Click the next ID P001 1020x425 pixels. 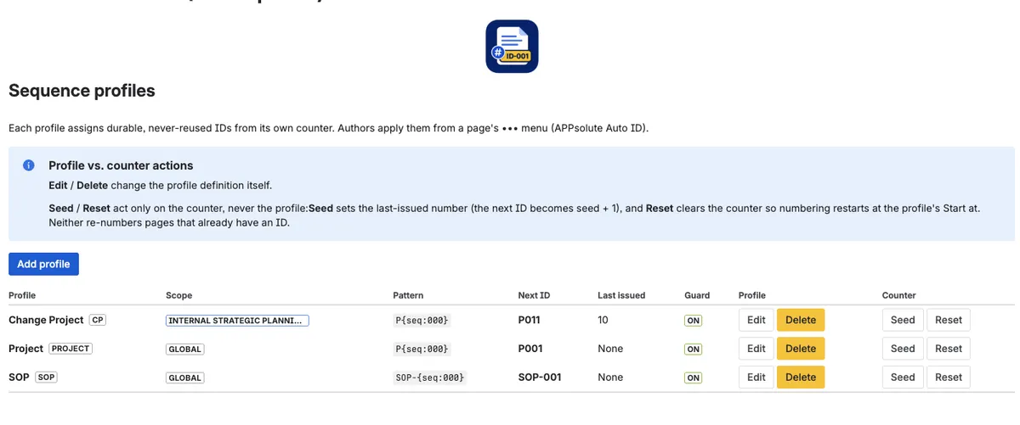tap(530, 349)
